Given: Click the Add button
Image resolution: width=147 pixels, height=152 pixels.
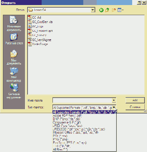Looking at the screenshot, I should click(135, 100).
